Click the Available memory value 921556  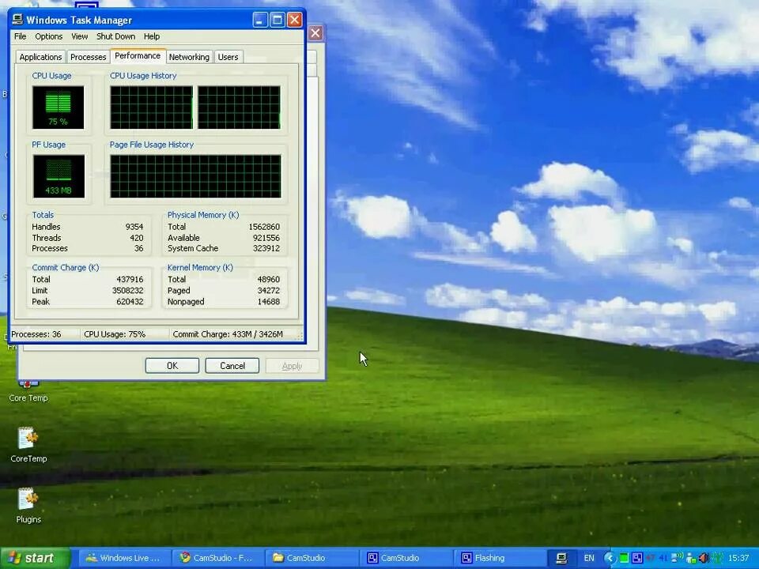[266, 238]
